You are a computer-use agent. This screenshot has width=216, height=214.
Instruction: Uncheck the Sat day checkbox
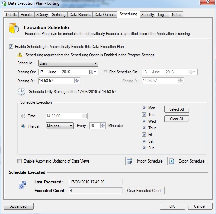pyautogui.click(x=144, y=141)
